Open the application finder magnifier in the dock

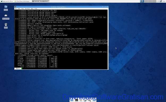[x=89, y=100]
